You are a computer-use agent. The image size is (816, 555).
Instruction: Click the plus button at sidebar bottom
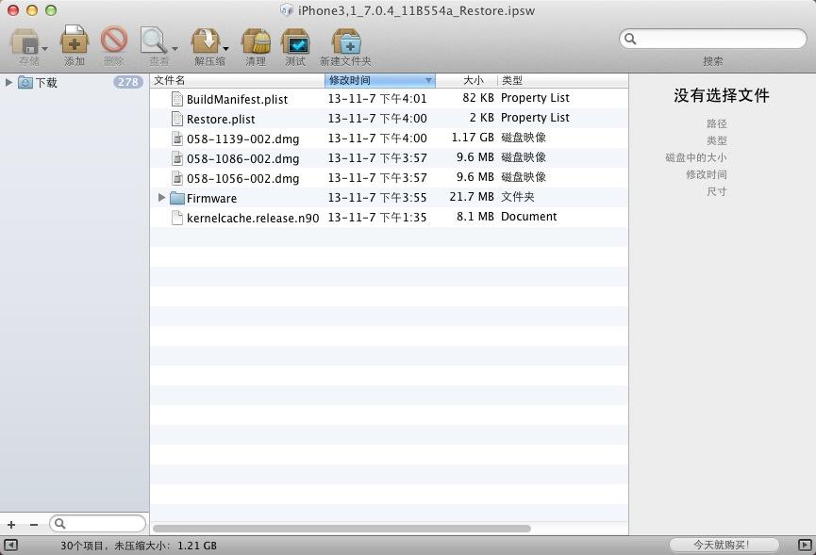11,525
